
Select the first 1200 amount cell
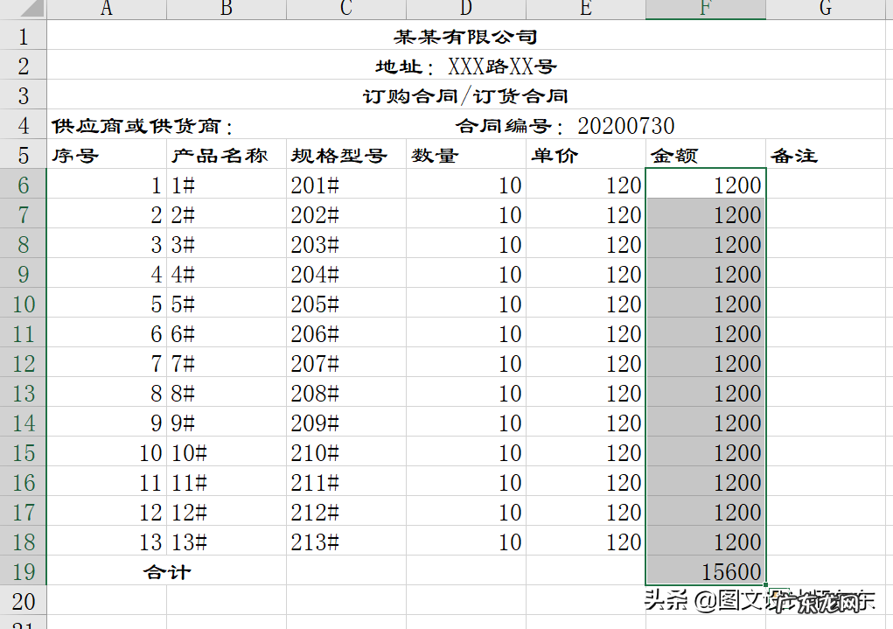[705, 185]
